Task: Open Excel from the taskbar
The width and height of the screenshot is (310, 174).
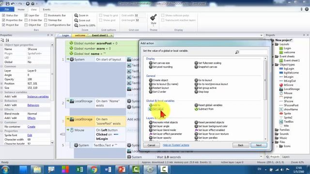Action: click(79, 170)
